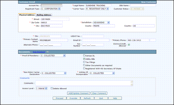
Task: Click the Legal Name input field
Action: point(98,5)
